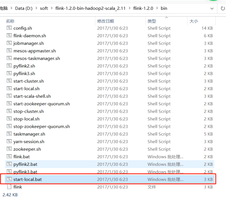Expand the chevron before Data (D:)
The image size is (226, 198).
click(x=11, y=8)
